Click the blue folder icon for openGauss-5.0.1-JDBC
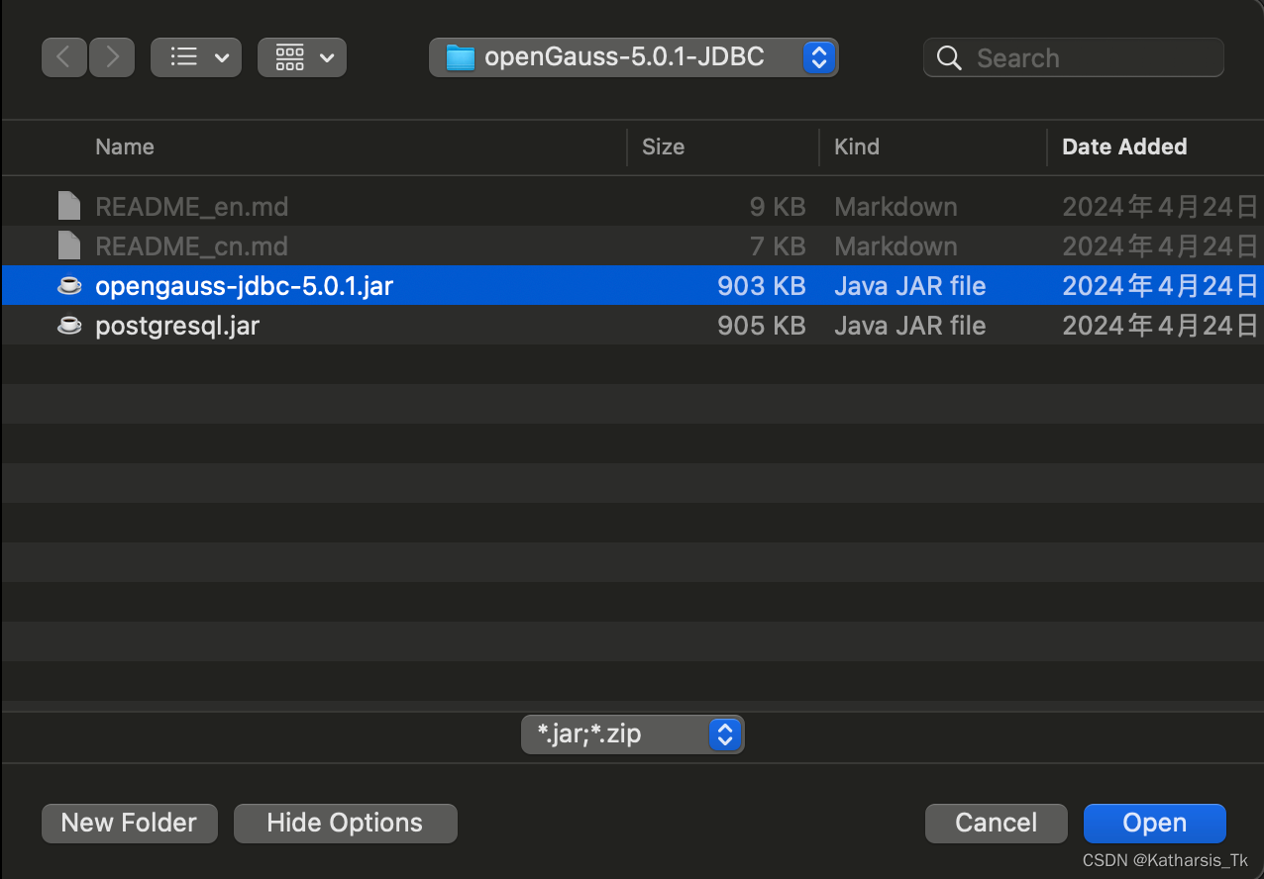 click(x=459, y=56)
